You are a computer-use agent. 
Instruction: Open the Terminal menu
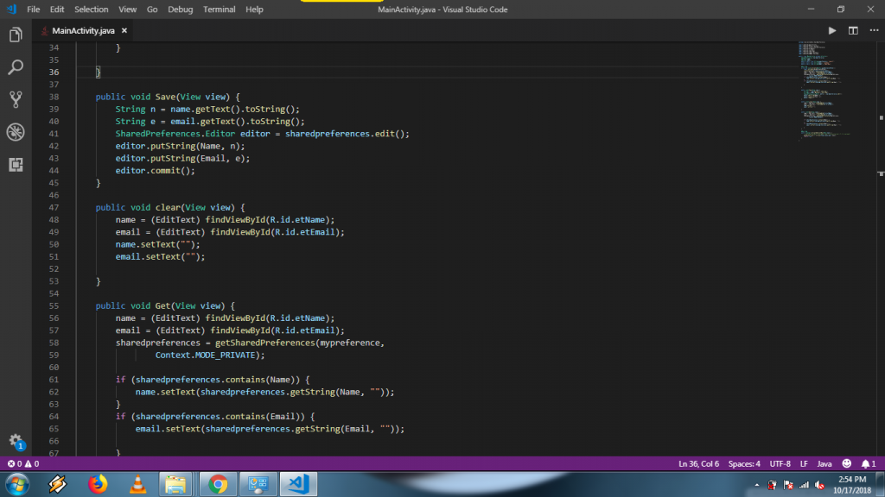[x=219, y=9]
